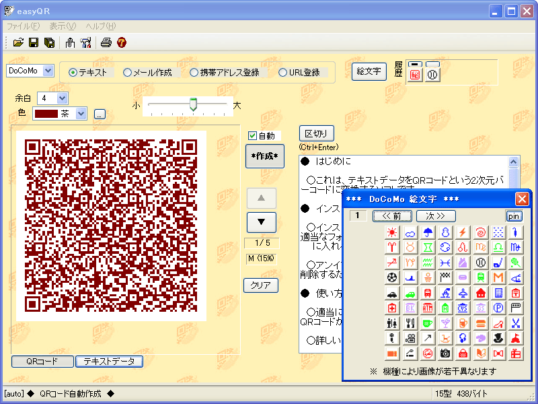Viewport: 538px width, 404px height.
Task: Click the brown color swatch in 色 box
Action: (x=46, y=114)
